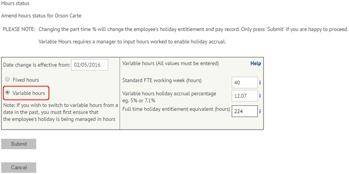
Task: Click the 'Fixed hours' label text
Action: tap(26, 80)
